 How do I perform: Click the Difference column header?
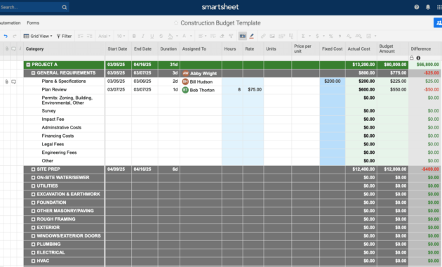pos(424,48)
